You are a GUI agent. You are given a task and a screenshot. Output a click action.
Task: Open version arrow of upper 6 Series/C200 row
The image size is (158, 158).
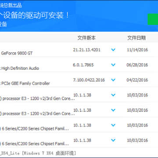point(113,125)
